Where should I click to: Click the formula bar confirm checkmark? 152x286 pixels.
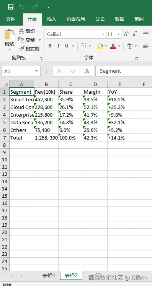pyautogui.click(x=73, y=71)
